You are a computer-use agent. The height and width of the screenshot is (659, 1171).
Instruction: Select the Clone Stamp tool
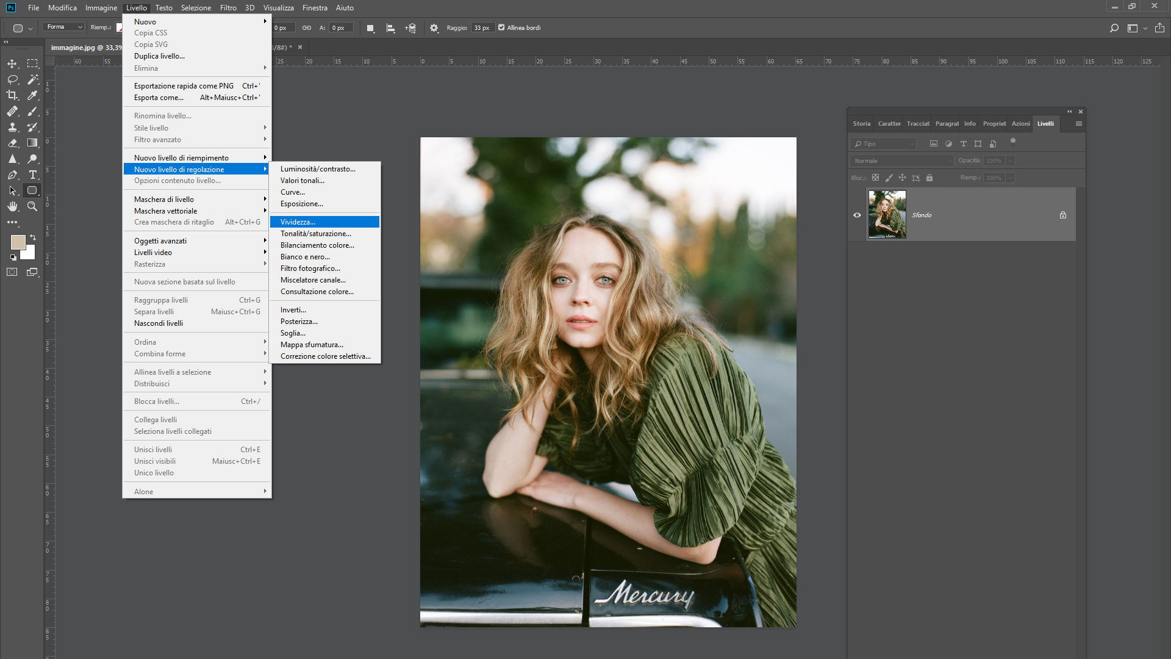click(x=12, y=127)
